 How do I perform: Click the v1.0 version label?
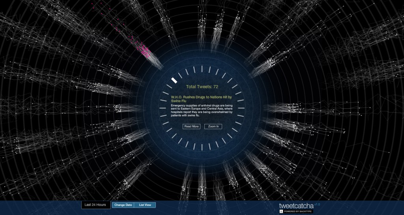[317, 204]
